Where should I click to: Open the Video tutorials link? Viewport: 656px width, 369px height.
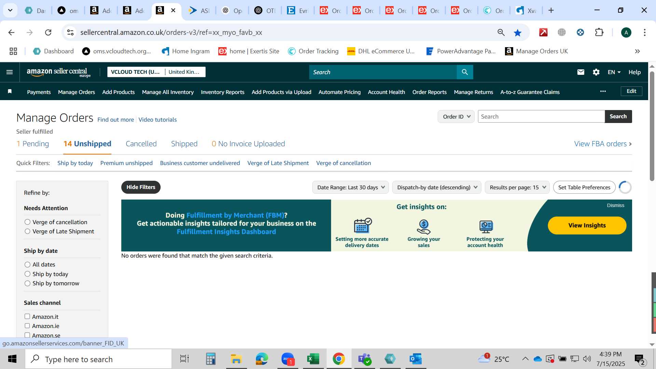pos(158,120)
